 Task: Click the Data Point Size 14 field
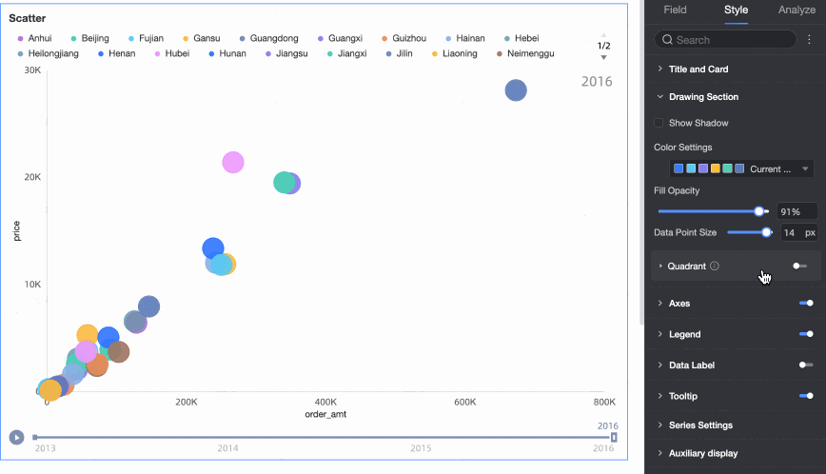pos(797,232)
